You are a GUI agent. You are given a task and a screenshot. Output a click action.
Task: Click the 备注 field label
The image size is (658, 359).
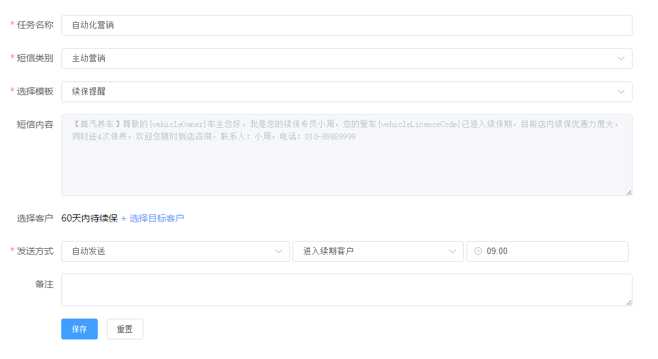coord(44,284)
